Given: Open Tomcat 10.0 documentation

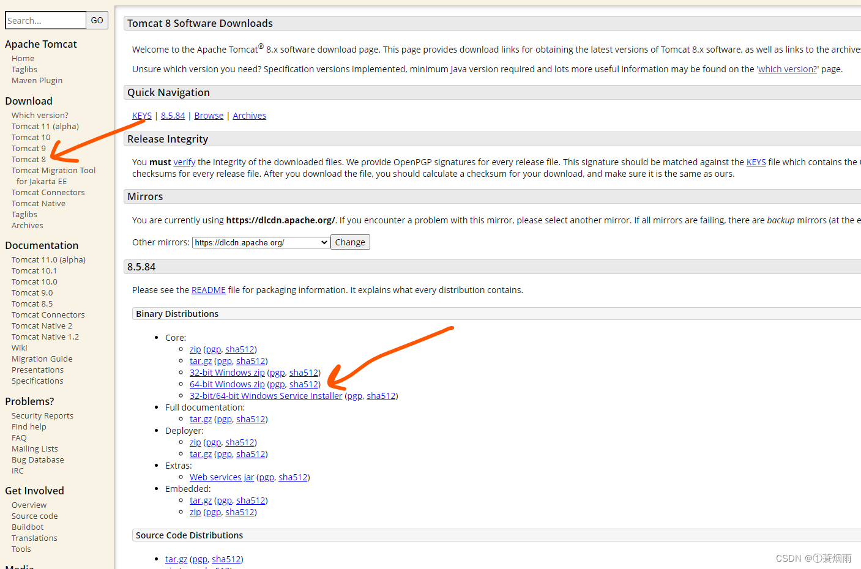Looking at the screenshot, I should click(34, 282).
